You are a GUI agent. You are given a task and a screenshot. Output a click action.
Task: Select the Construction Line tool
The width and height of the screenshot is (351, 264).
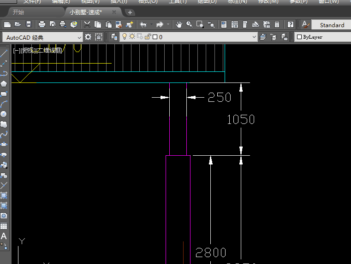(4, 64)
